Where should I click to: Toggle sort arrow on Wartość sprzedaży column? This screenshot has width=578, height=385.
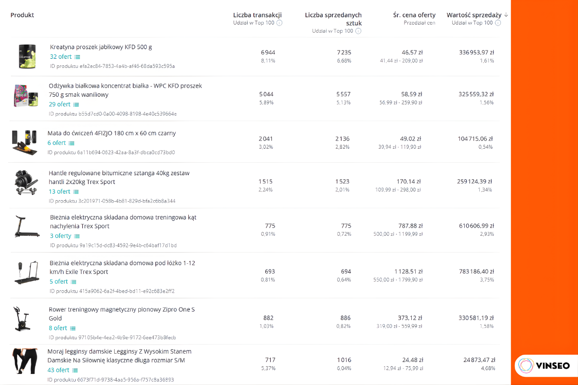[x=506, y=15]
